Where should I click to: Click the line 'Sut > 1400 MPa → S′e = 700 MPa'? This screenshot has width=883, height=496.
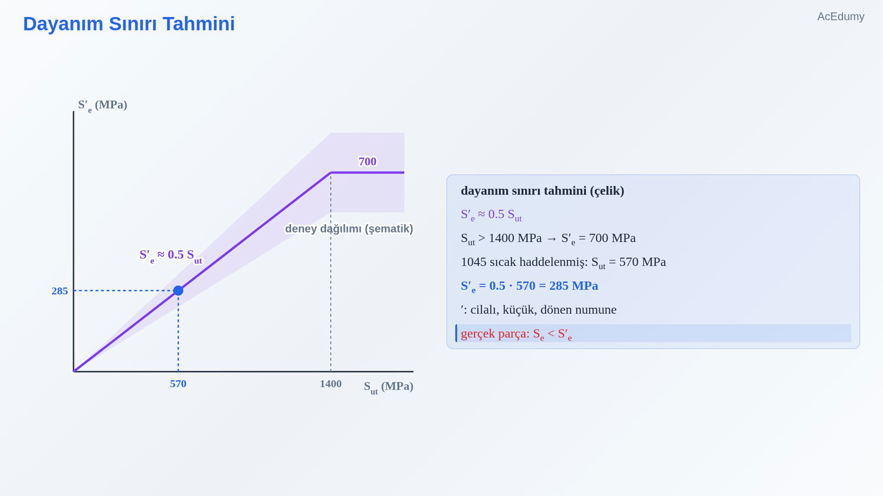548,239
